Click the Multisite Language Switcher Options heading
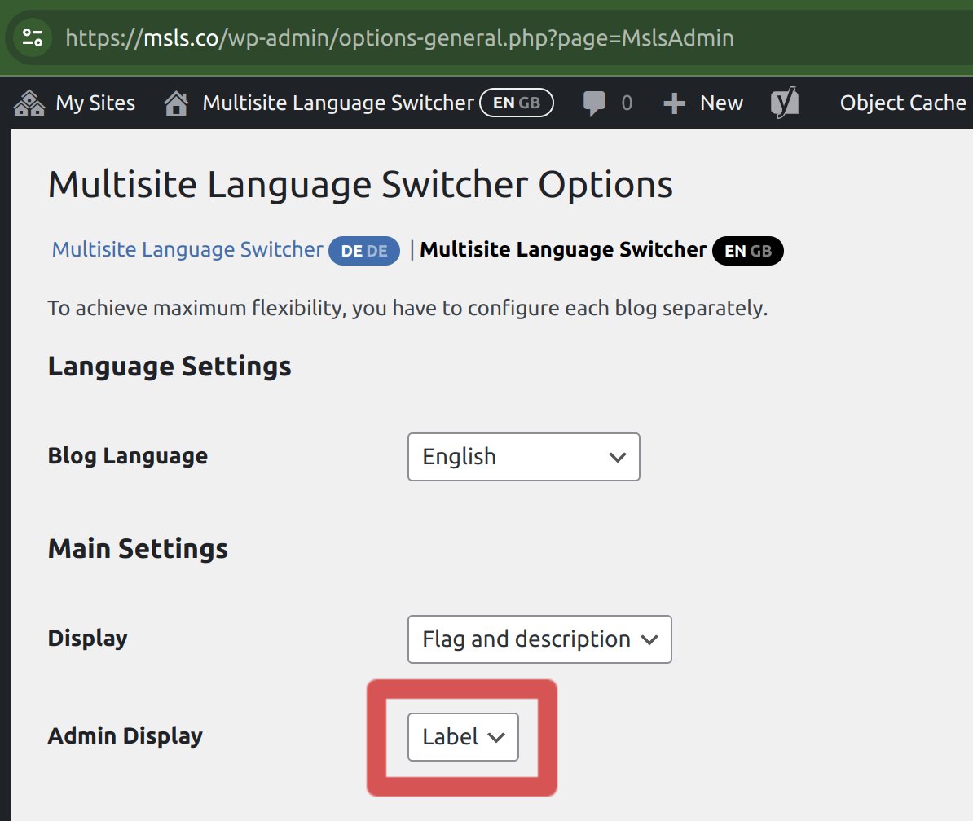973x821 pixels. pyautogui.click(x=360, y=185)
